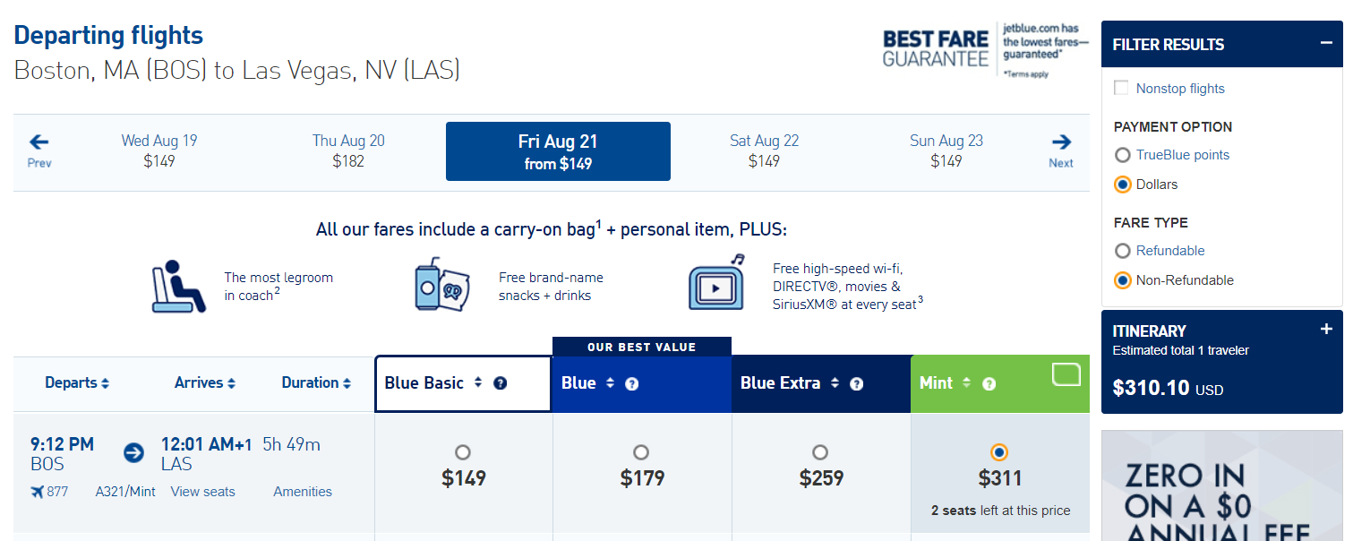Open the View seats link
The width and height of the screenshot is (1353, 541).
coord(203,492)
